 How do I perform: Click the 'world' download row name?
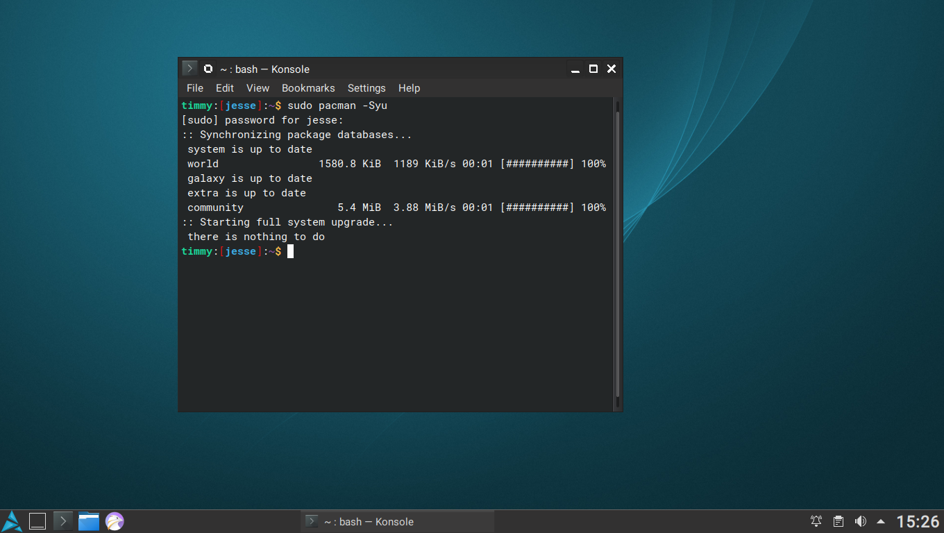pos(203,164)
